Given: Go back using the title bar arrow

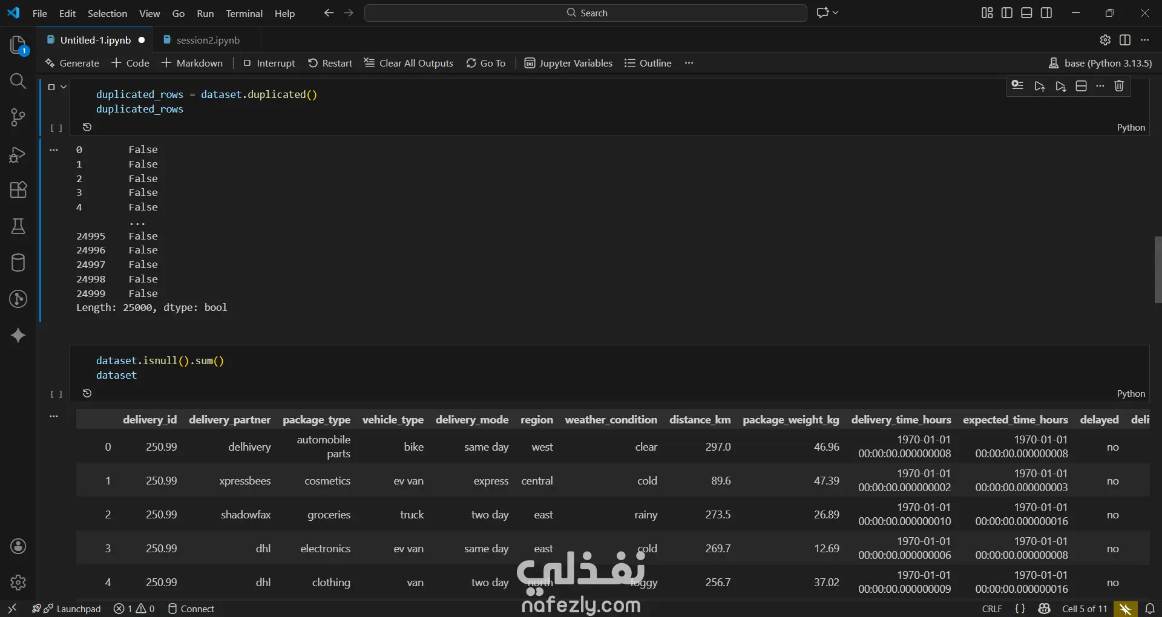Looking at the screenshot, I should tap(329, 13).
